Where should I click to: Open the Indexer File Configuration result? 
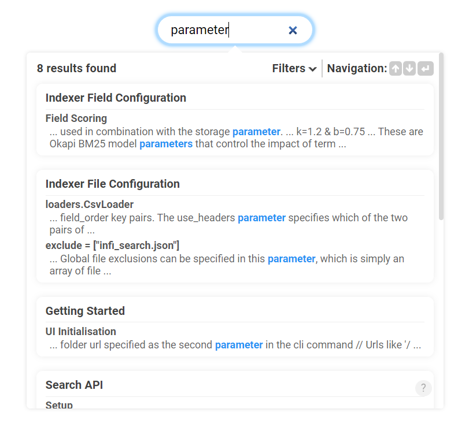click(x=113, y=184)
